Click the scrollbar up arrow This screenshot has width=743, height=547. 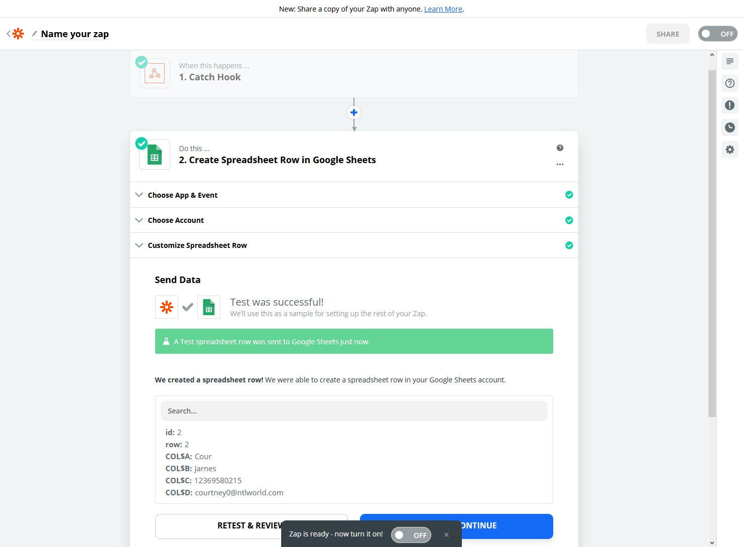(x=712, y=55)
